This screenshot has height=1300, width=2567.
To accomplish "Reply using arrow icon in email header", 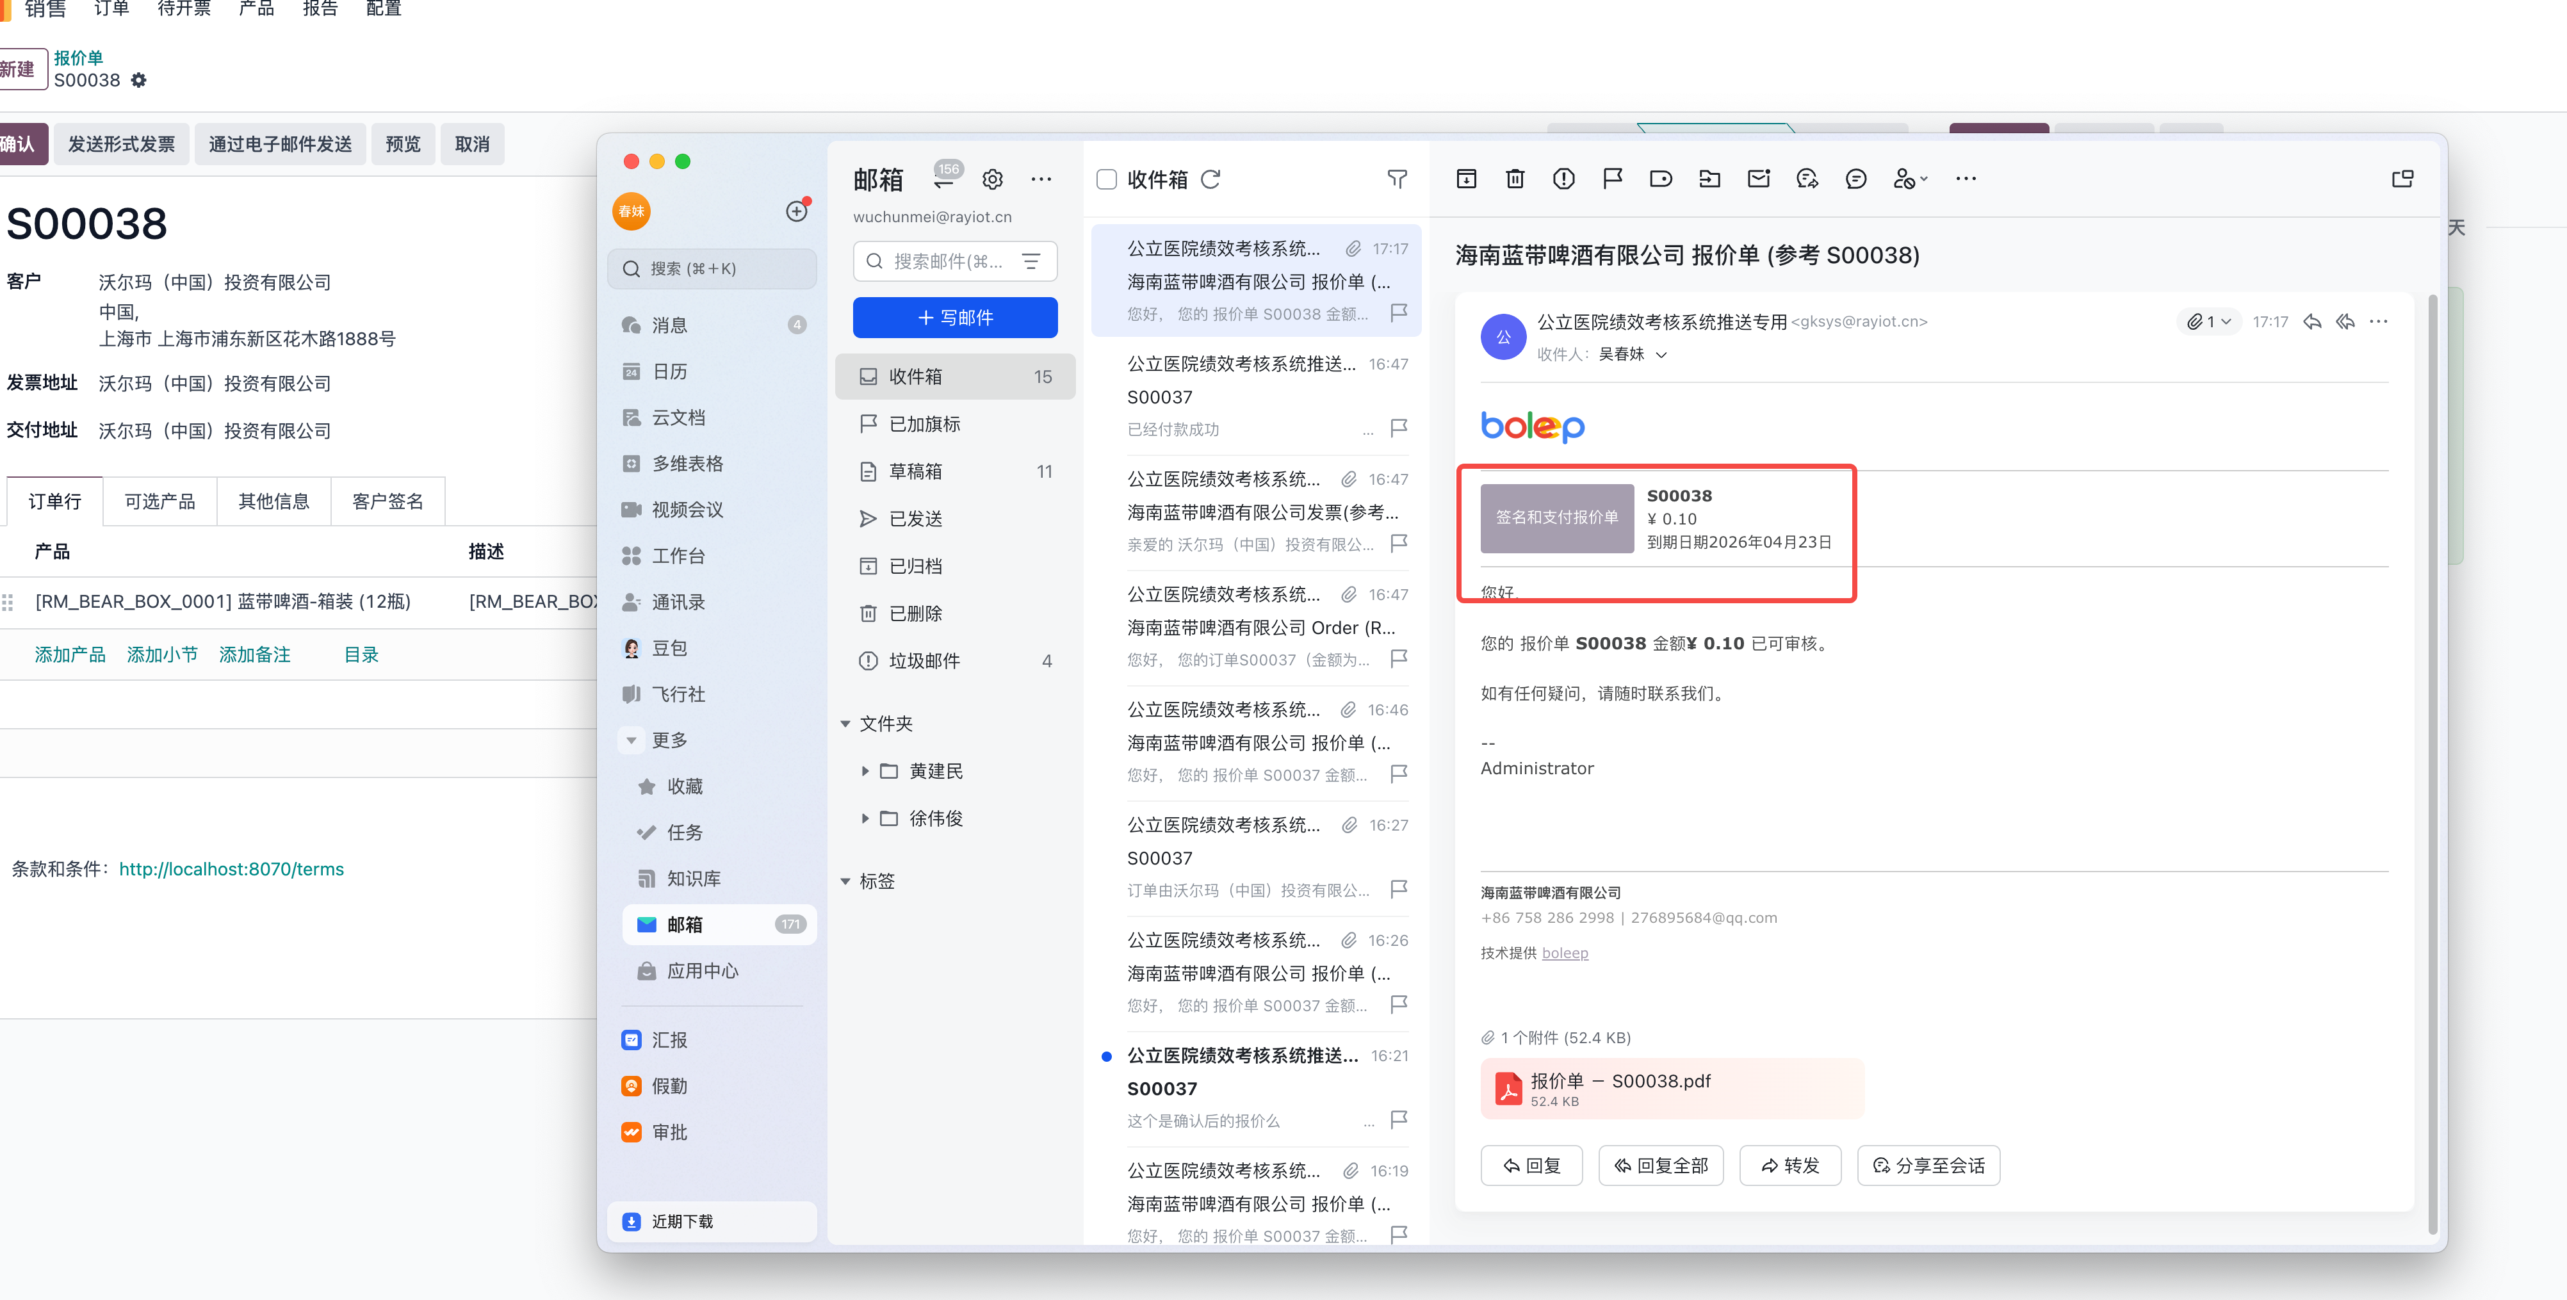I will [x=2313, y=321].
